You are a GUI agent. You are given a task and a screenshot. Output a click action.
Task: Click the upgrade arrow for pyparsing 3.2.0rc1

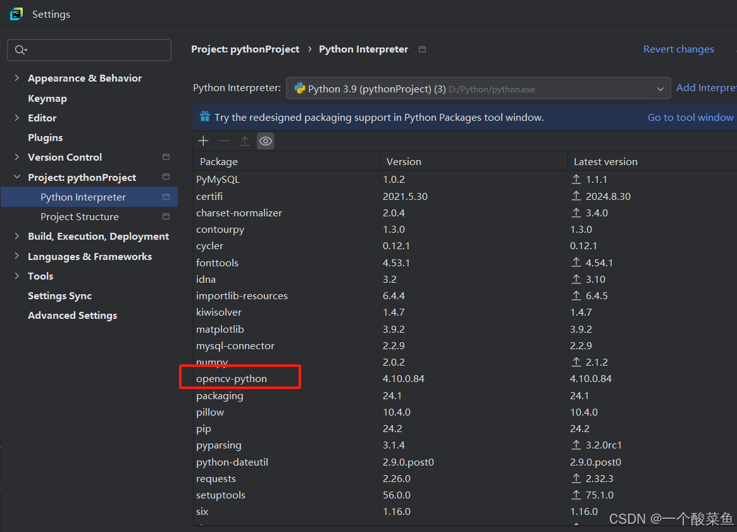576,445
